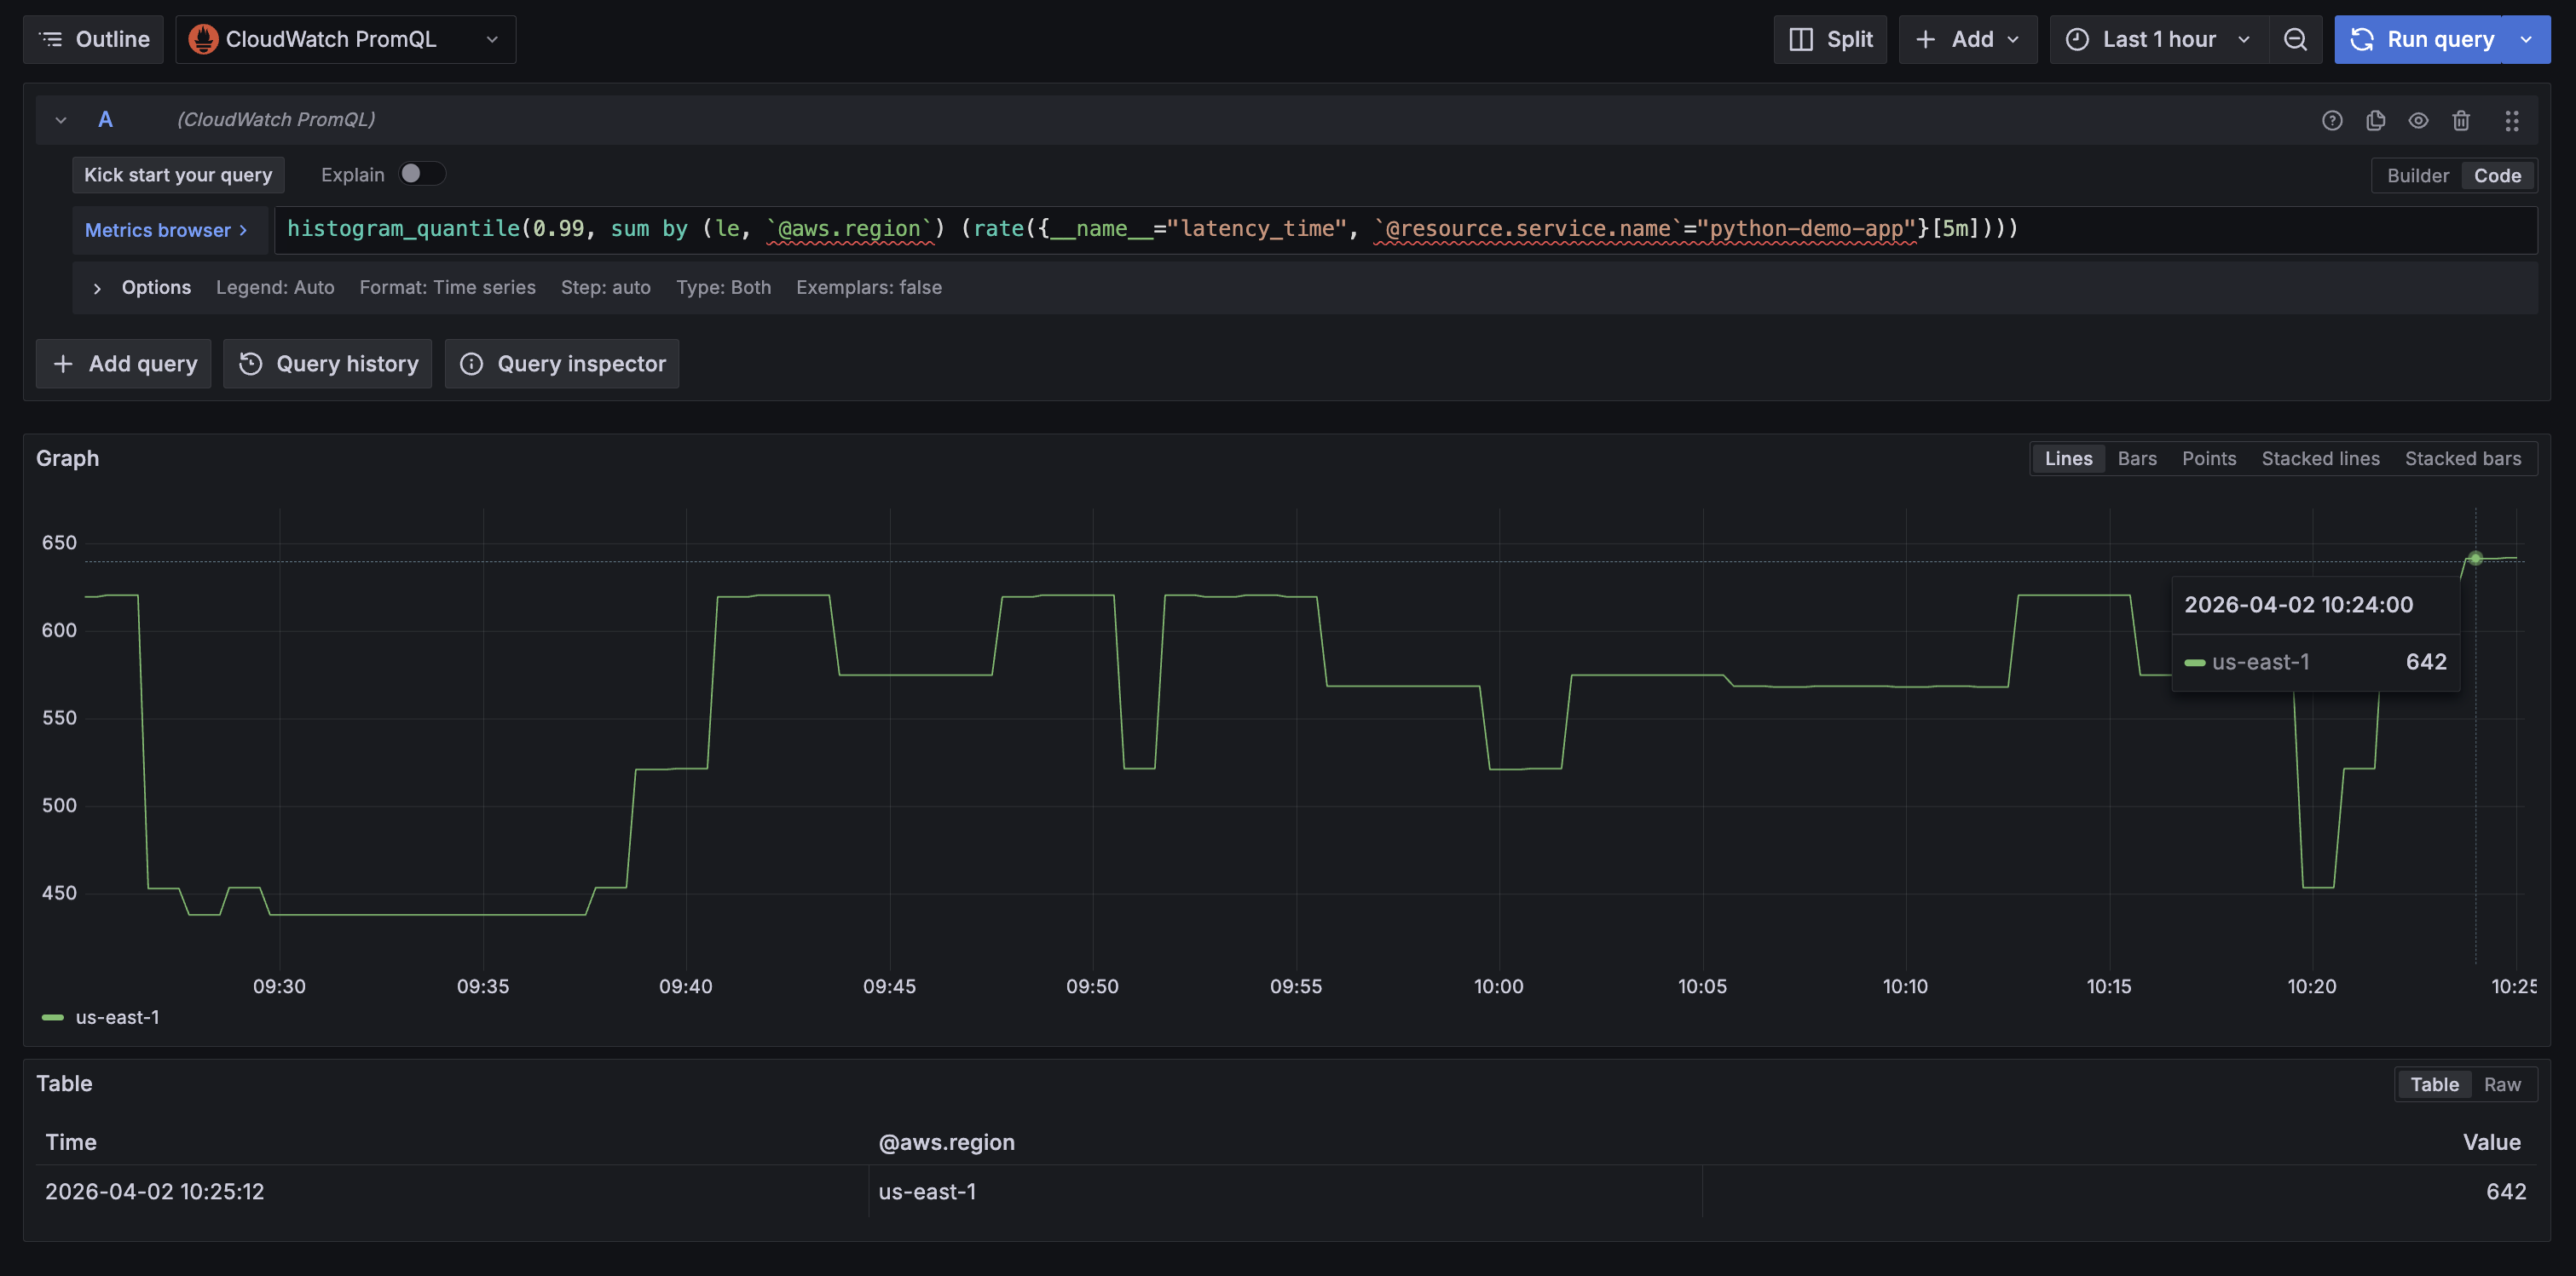Switch editor to Builder mode

point(2418,175)
